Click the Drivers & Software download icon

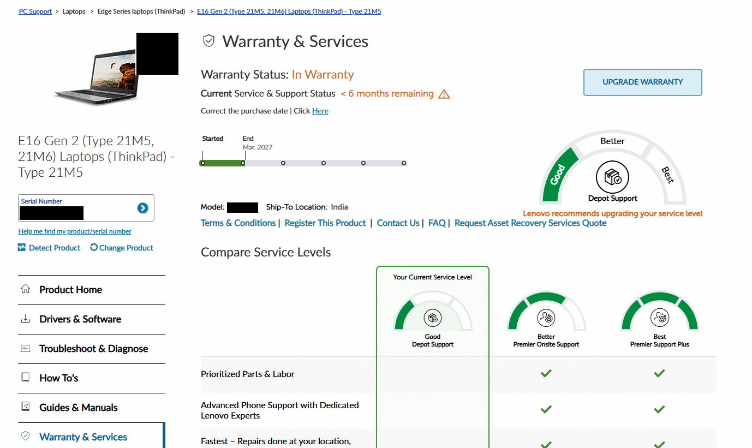(x=25, y=319)
